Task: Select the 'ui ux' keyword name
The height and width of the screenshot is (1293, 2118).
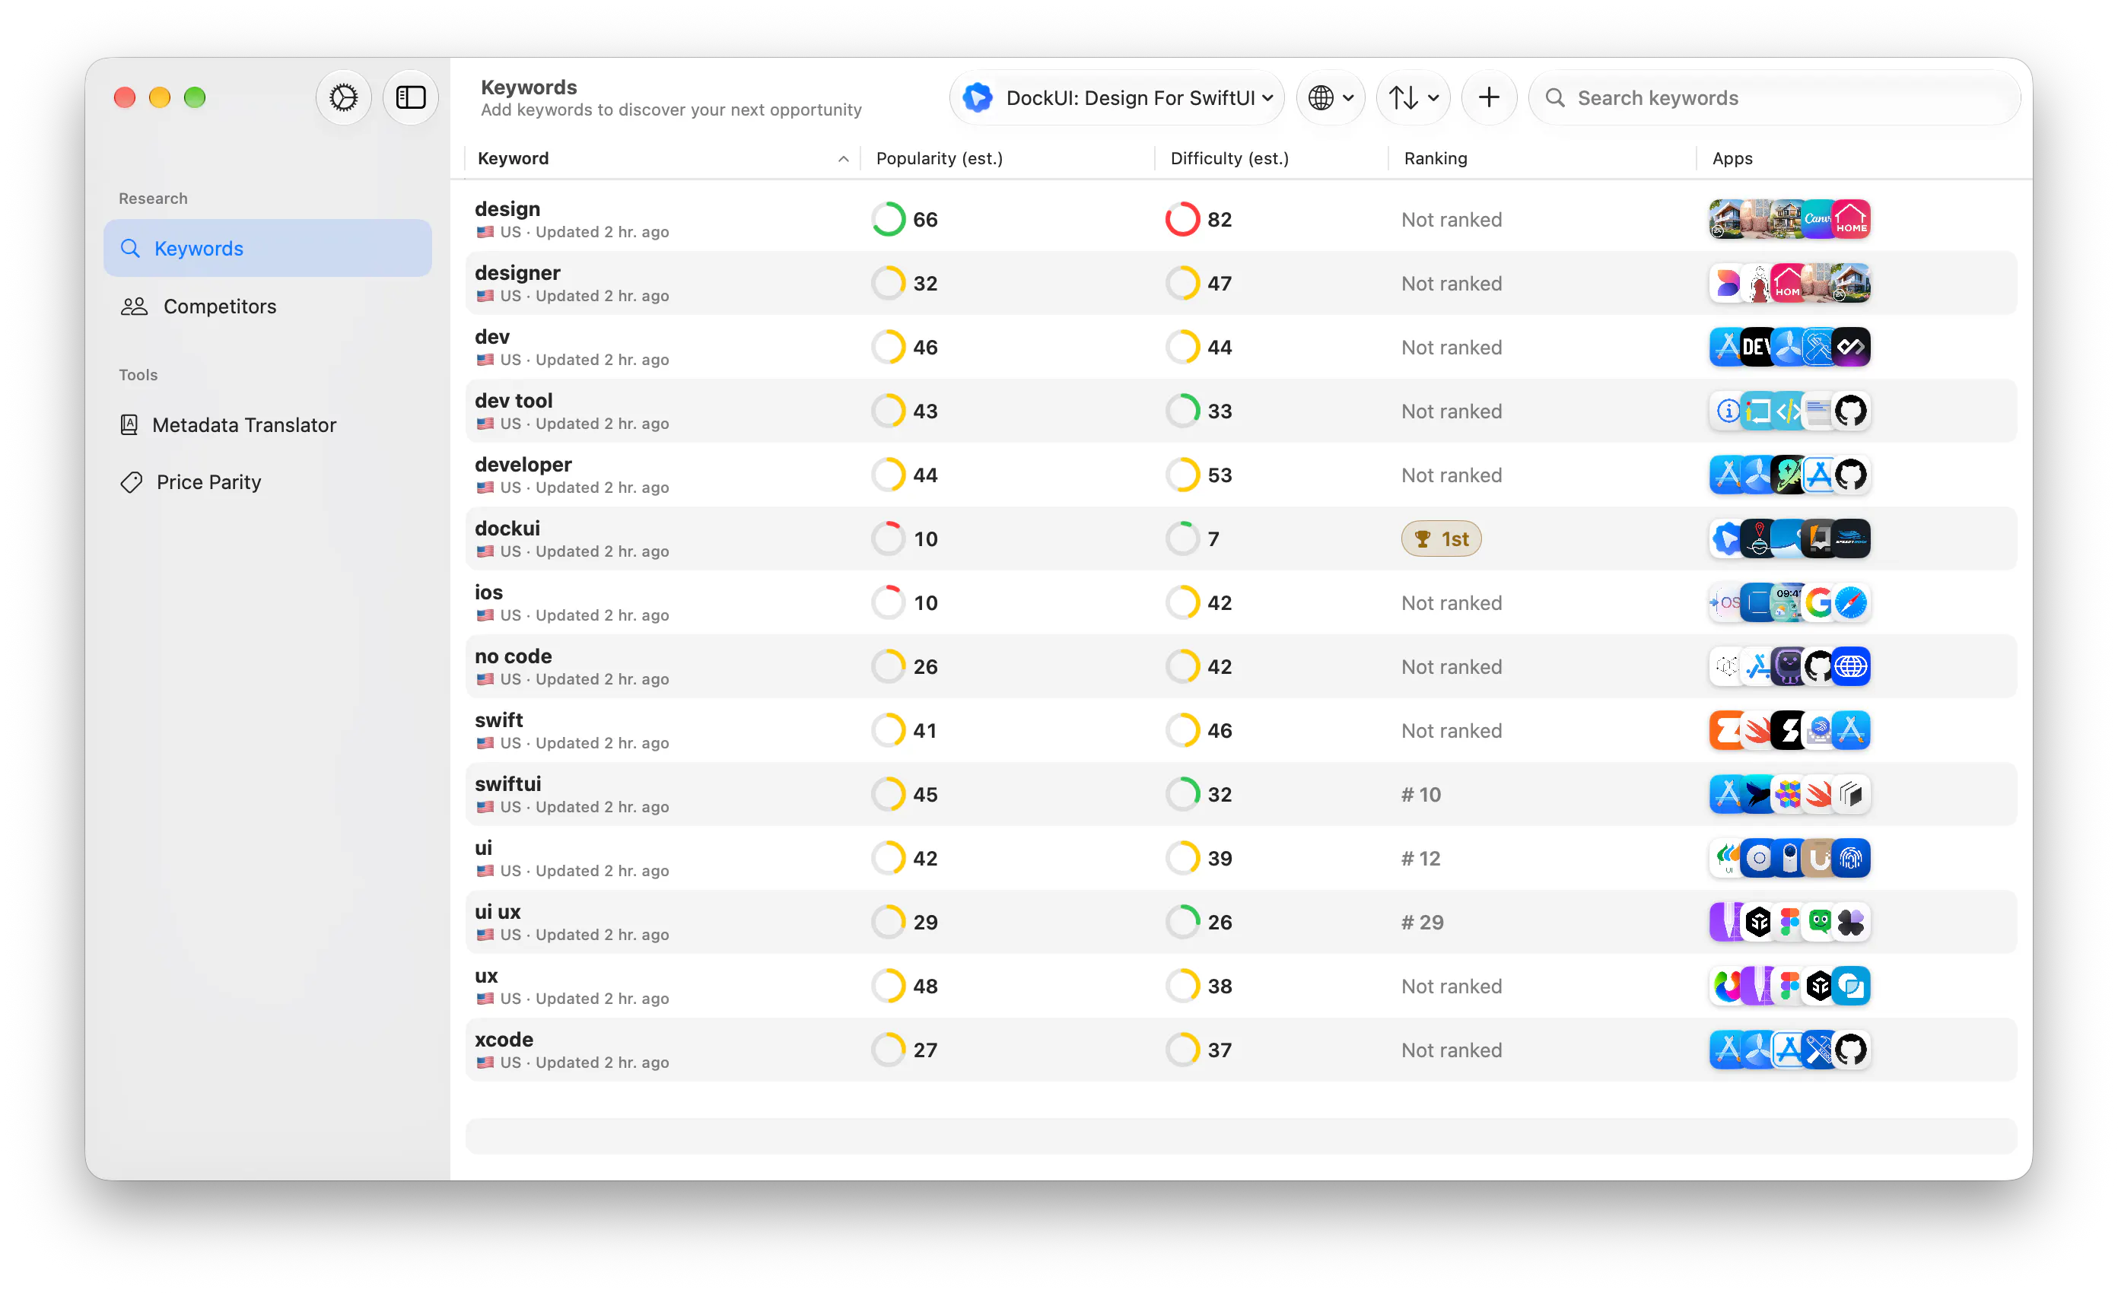Action: pyautogui.click(x=497, y=911)
